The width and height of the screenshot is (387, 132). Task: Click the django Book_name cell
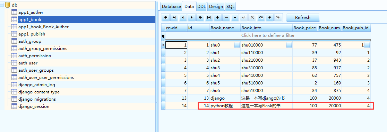click(x=225, y=98)
